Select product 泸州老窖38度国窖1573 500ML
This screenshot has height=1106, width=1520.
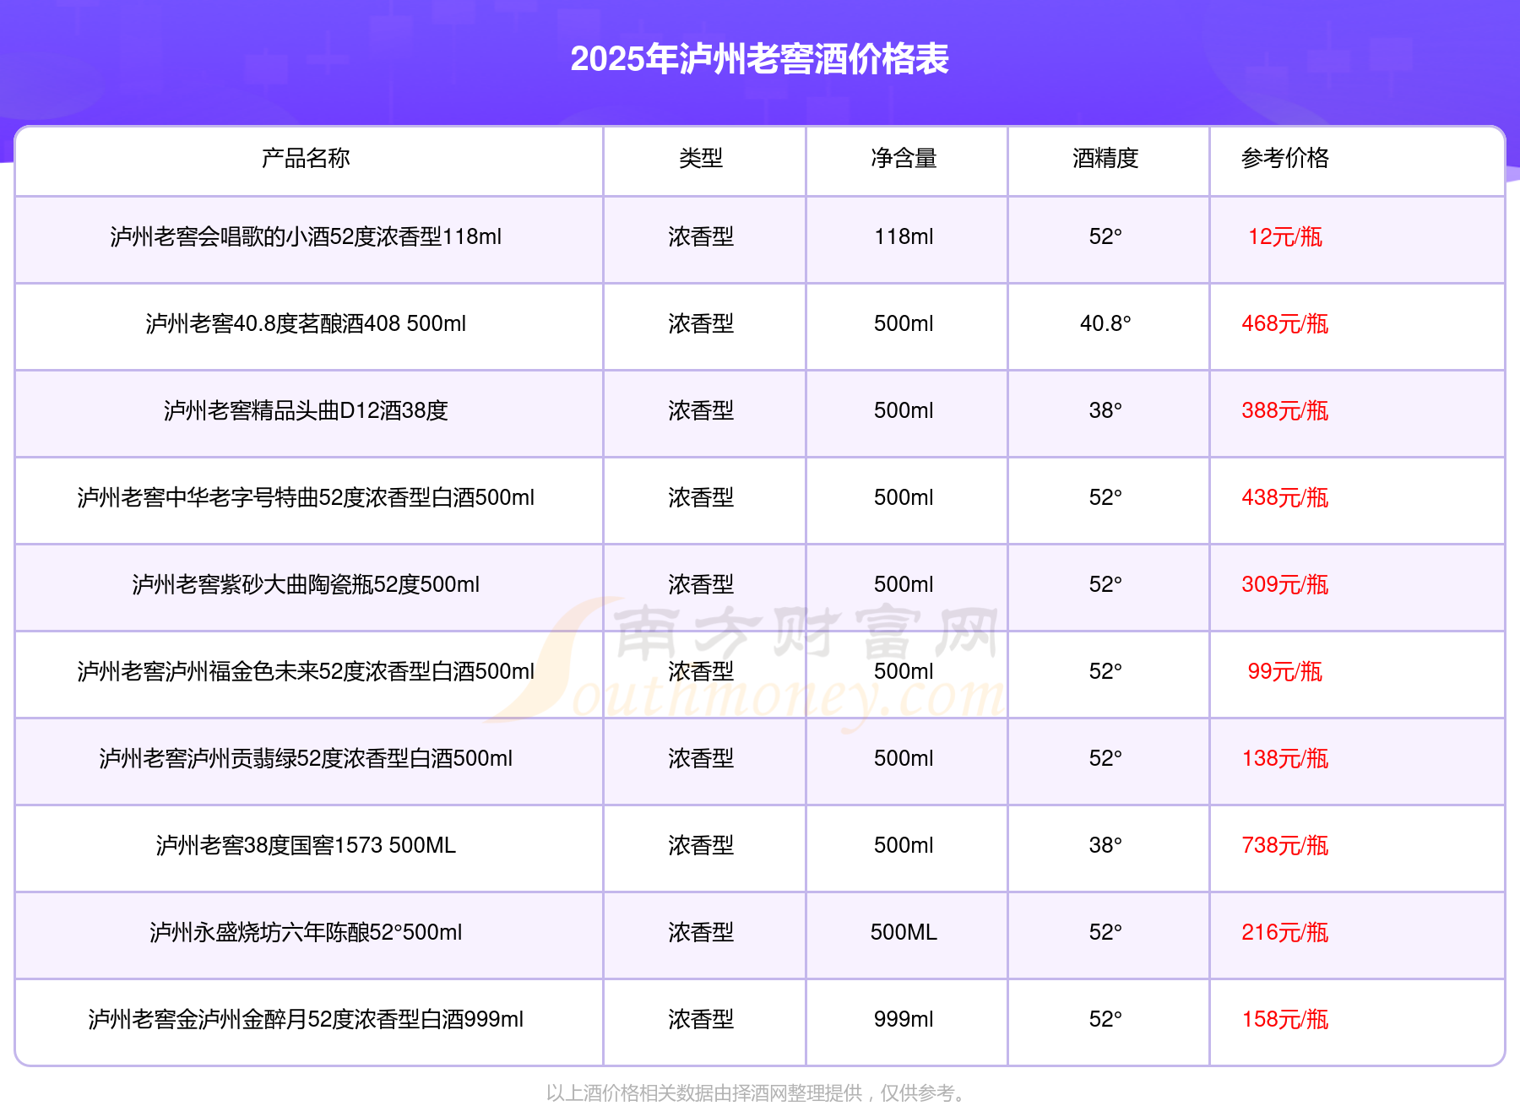[306, 845]
